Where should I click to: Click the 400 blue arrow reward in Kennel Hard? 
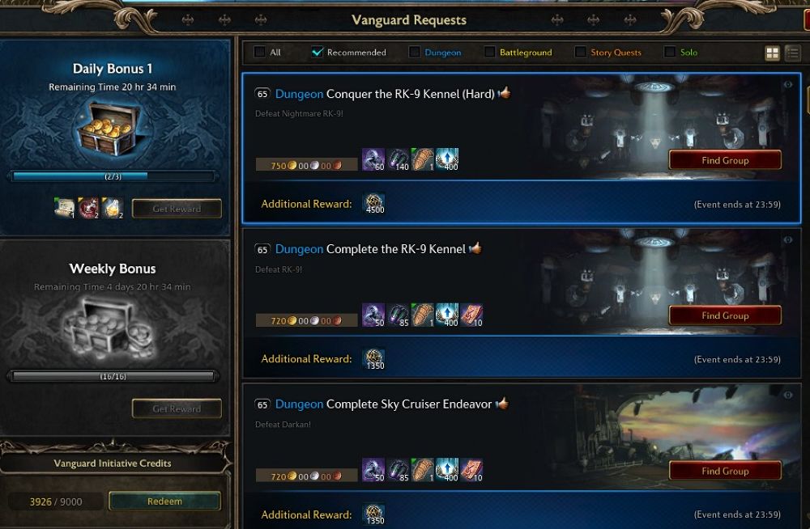tap(447, 159)
